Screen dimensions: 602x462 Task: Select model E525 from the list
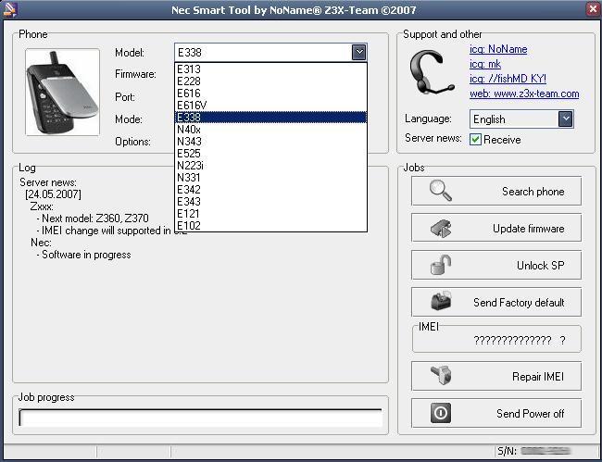[x=270, y=154]
